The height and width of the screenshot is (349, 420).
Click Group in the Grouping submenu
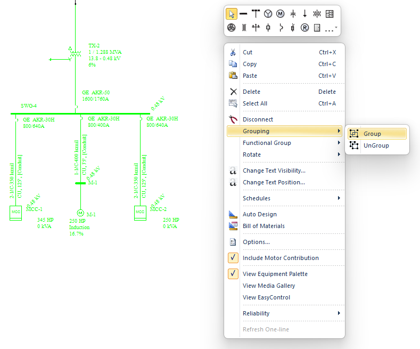coord(372,134)
